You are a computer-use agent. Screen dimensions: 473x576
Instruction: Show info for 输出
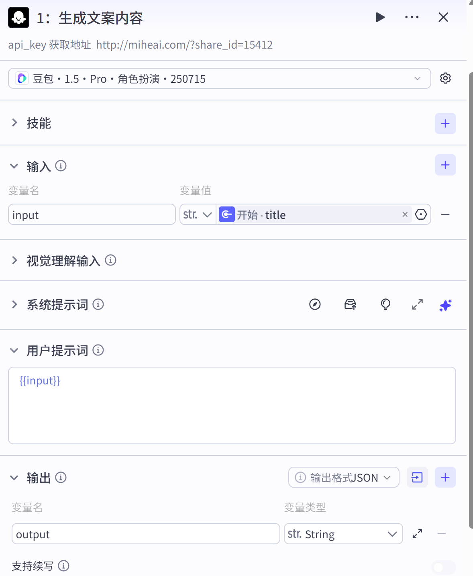(x=61, y=477)
